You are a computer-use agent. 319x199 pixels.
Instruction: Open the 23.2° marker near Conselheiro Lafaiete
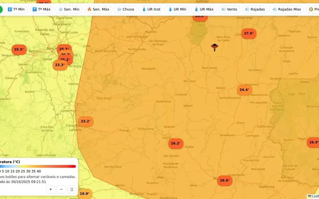(85, 121)
